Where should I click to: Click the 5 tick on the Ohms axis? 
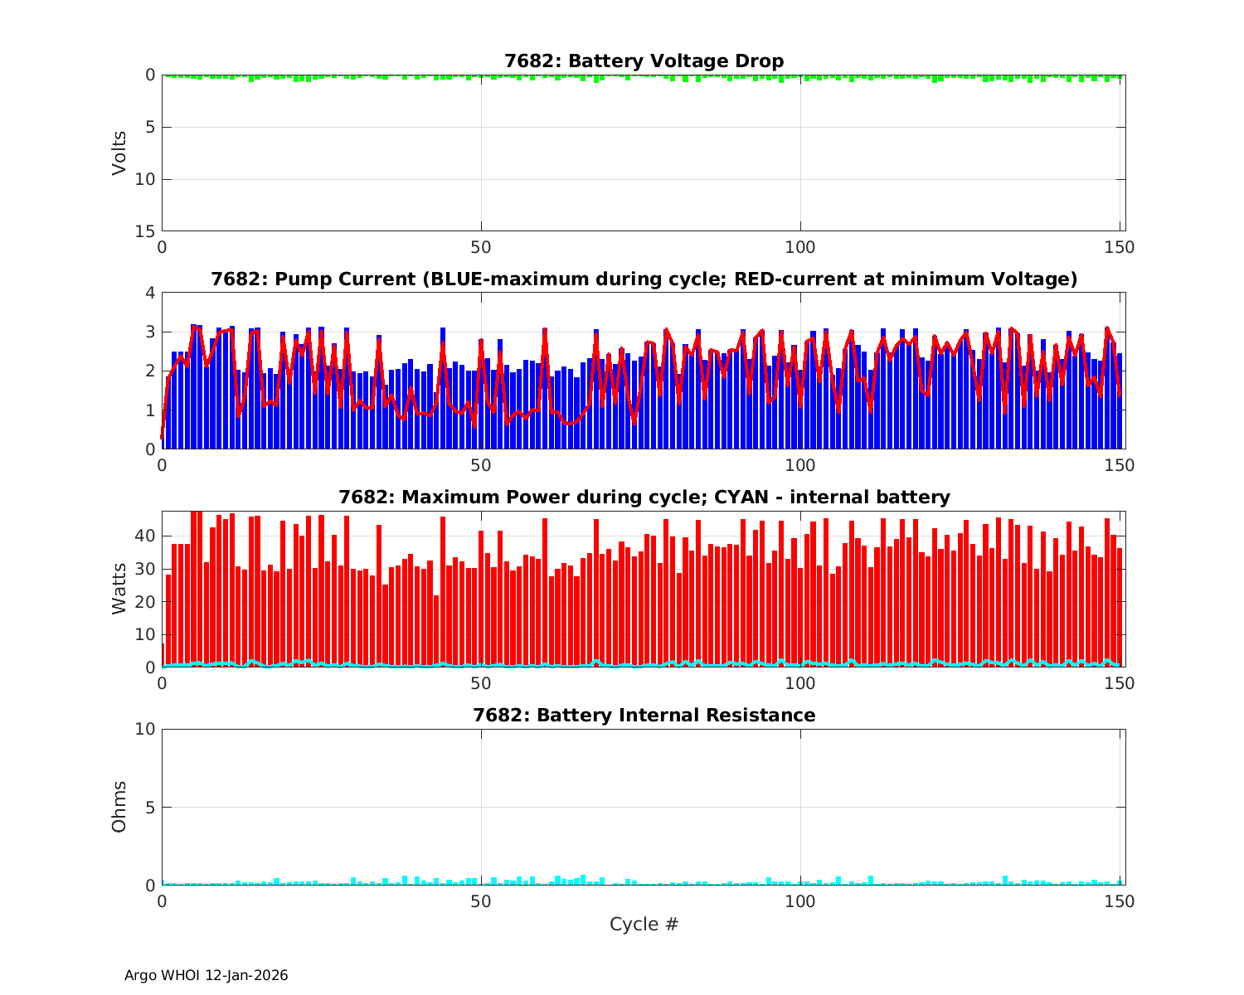coord(150,808)
